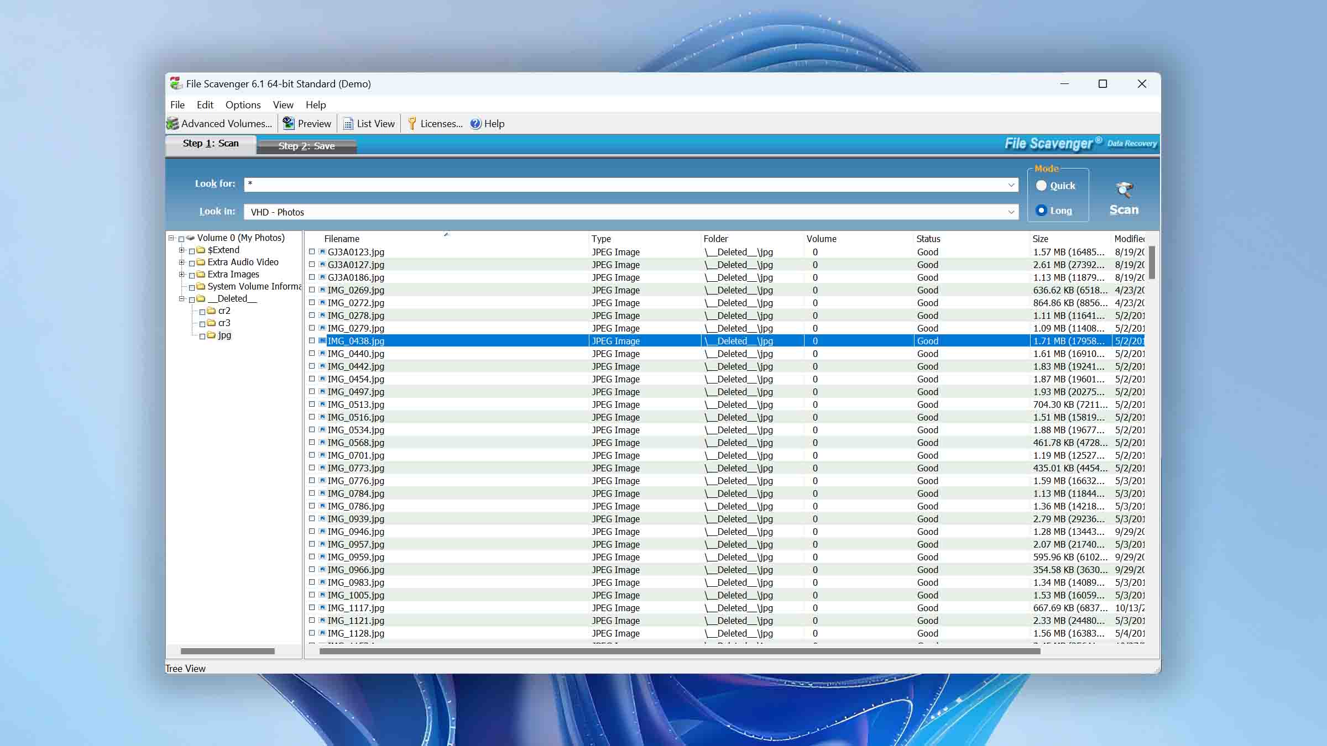Switch to Step 2: Save tab
Viewport: 1327px width, 746px height.
[x=307, y=146]
